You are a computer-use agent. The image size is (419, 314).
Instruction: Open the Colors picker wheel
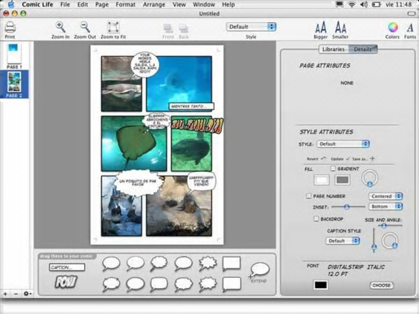click(x=392, y=28)
